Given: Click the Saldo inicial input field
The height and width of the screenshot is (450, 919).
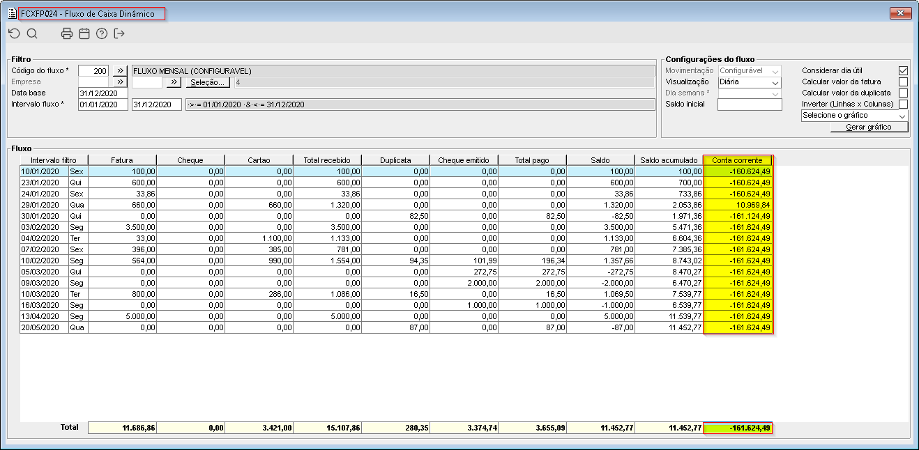Looking at the screenshot, I should tap(750, 104).
